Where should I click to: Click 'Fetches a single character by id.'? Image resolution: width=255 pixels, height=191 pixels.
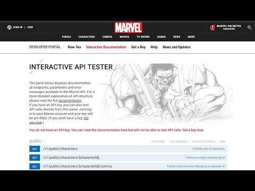(x=206, y=158)
